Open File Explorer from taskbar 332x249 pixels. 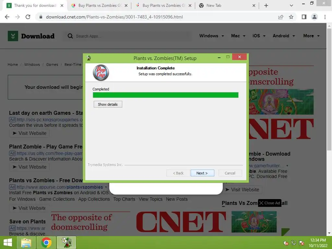click(x=26, y=243)
